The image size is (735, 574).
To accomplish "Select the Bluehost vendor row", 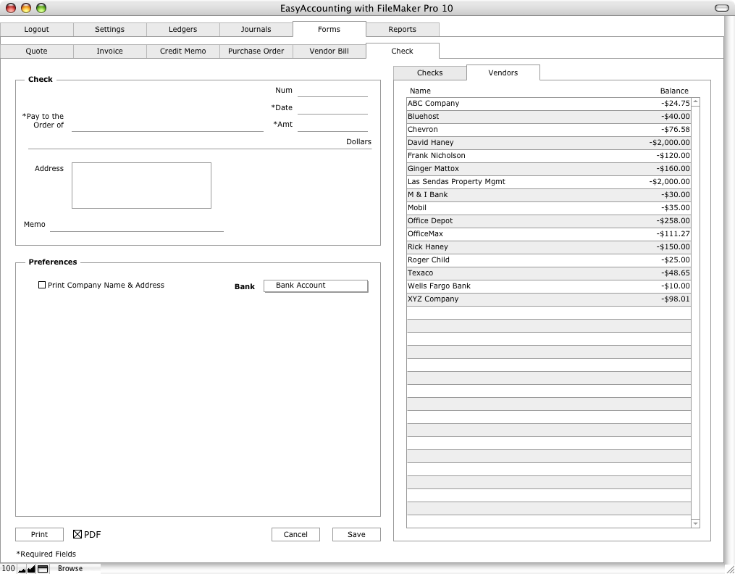I will click(x=549, y=117).
